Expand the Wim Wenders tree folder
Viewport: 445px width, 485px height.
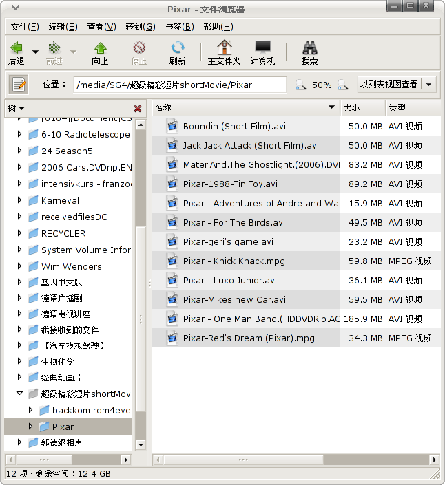click(19, 266)
